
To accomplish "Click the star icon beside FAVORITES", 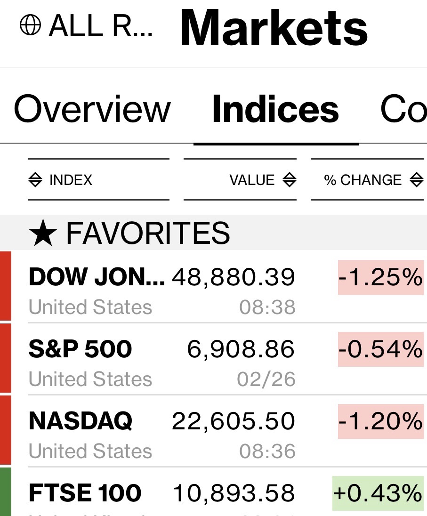I will tap(43, 233).
